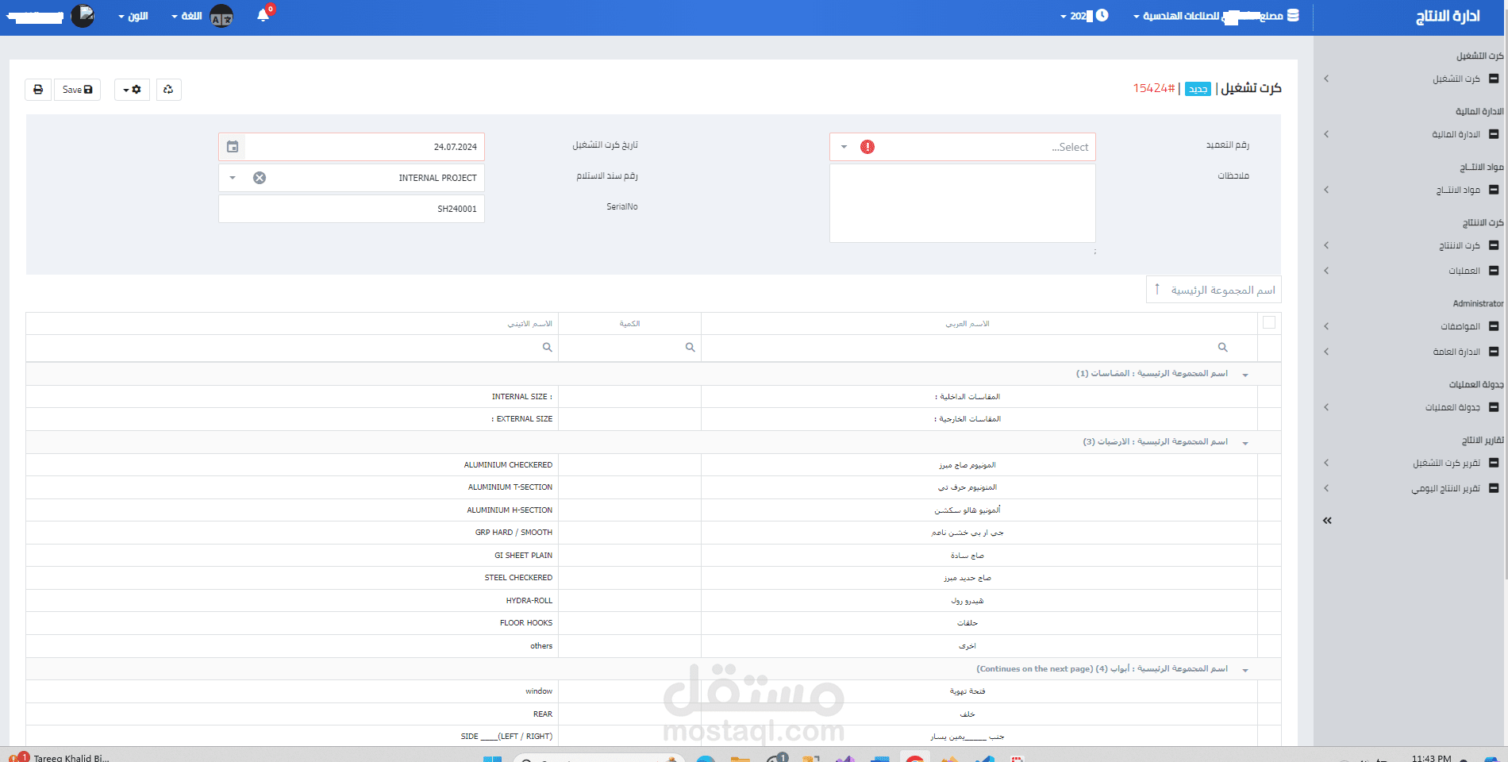Click the refresh icon next to the settings gear

[168, 90]
